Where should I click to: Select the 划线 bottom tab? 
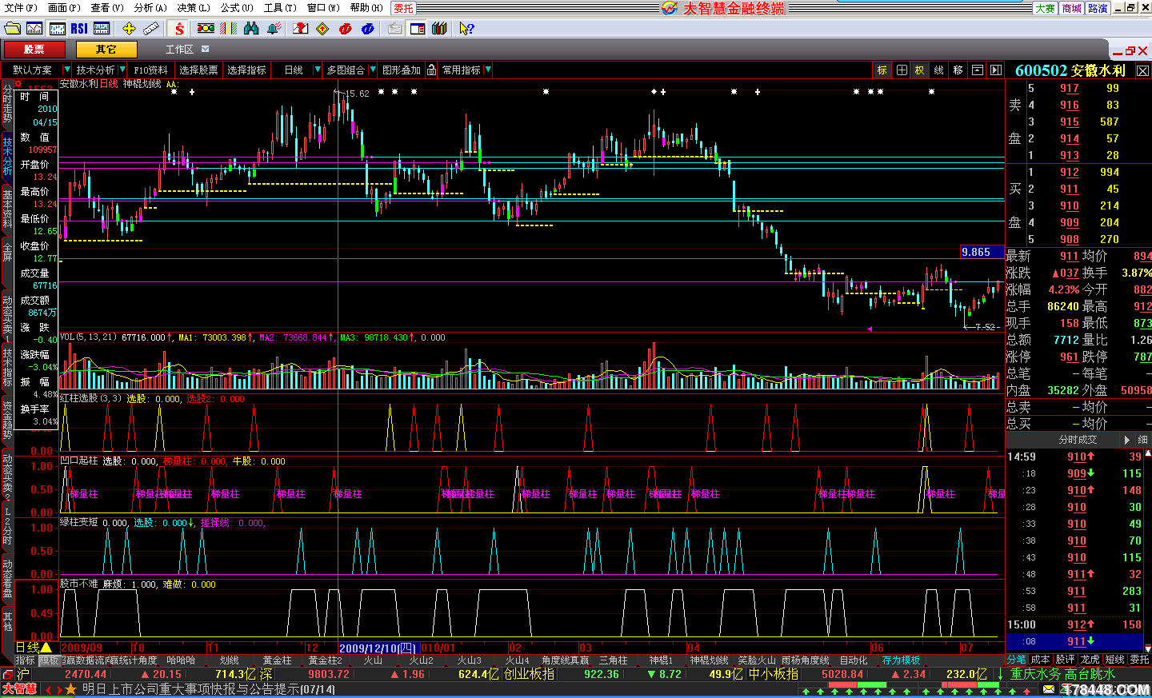tap(230, 660)
